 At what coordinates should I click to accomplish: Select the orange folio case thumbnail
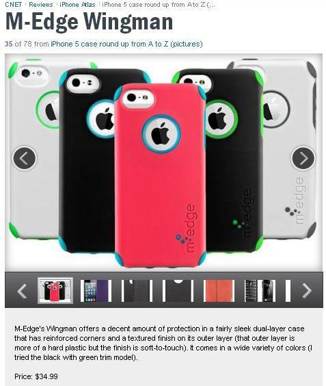coord(219,291)
